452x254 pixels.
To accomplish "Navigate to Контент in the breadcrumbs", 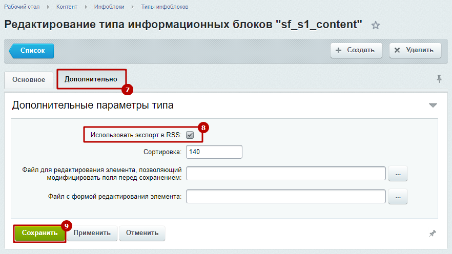I will tap(67, 7).
